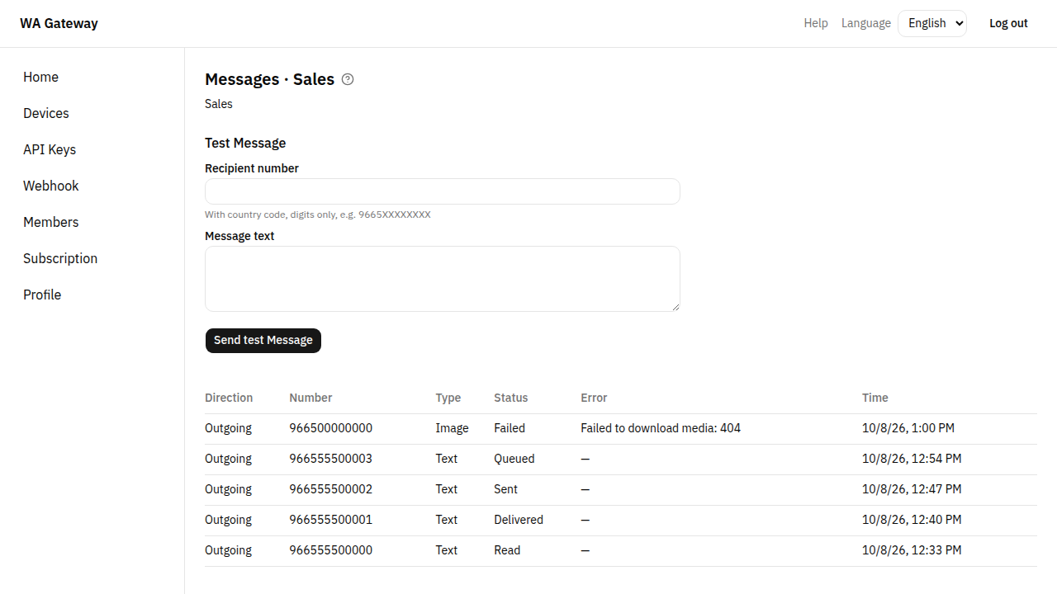1057x594 pixels.
Task: Click the Type column header
Action: [448, 398]
